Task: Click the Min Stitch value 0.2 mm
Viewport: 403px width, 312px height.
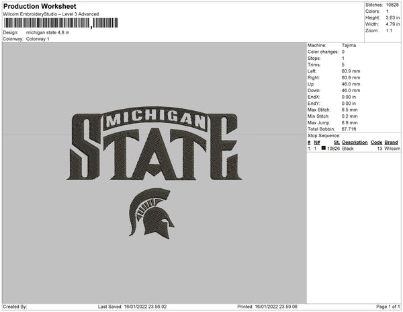Action: tap(349, 116)
